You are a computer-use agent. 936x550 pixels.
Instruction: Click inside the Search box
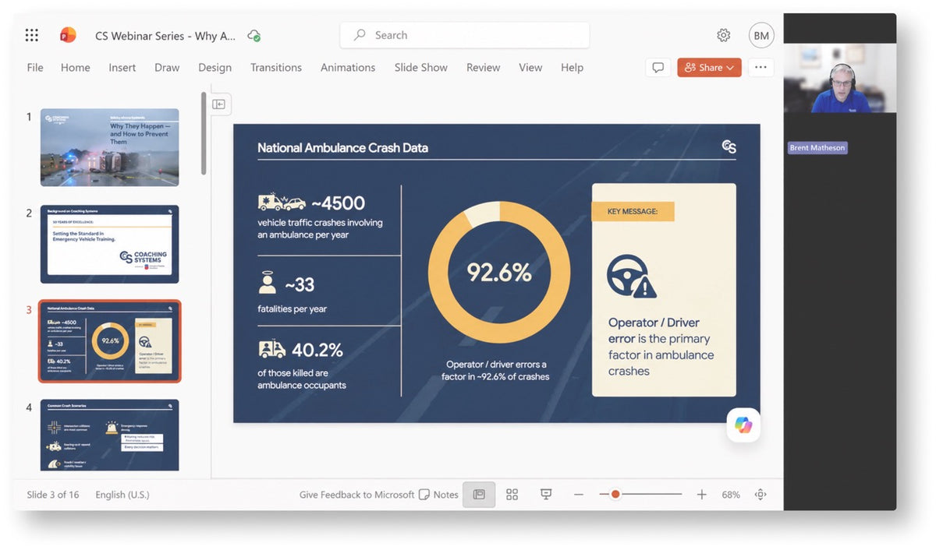click(x=465, y=35)
